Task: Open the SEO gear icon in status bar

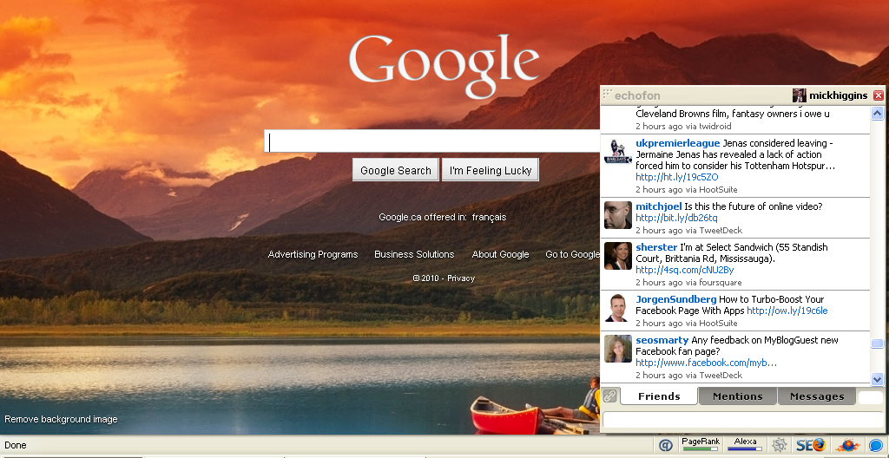Action: click(780, 445)
